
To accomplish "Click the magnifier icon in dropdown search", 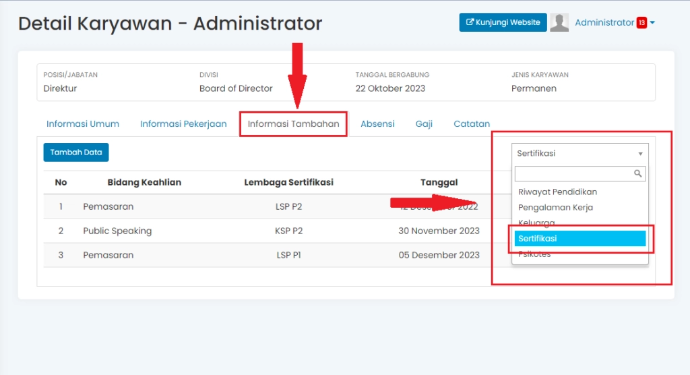I will point(638,174).
